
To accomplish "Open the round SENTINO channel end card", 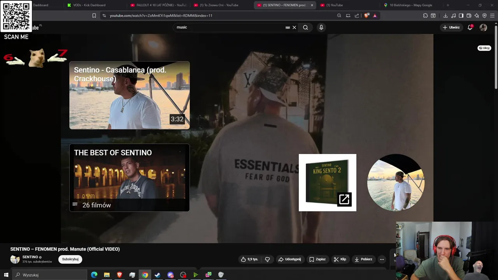I will [396, 183].
